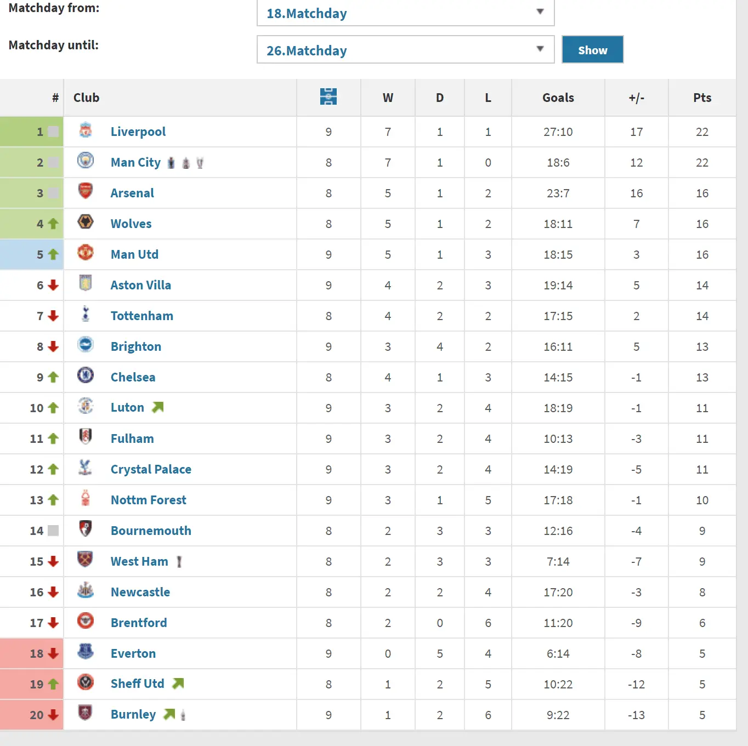Screen dimensions: 748x746
Task: Click the Liverpool club crest icon
Action: (86, 130)
